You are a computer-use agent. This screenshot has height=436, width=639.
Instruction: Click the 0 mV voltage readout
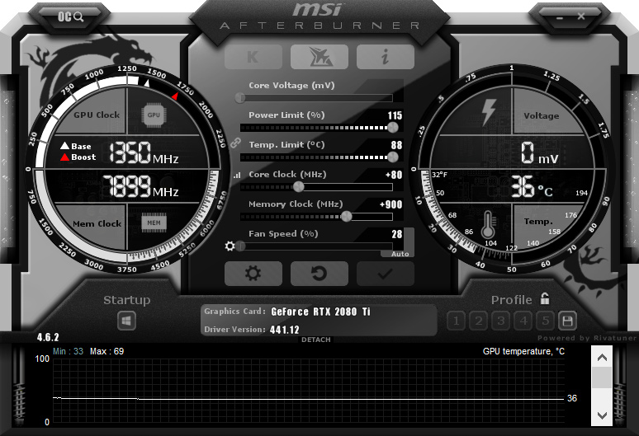[540, 153]
